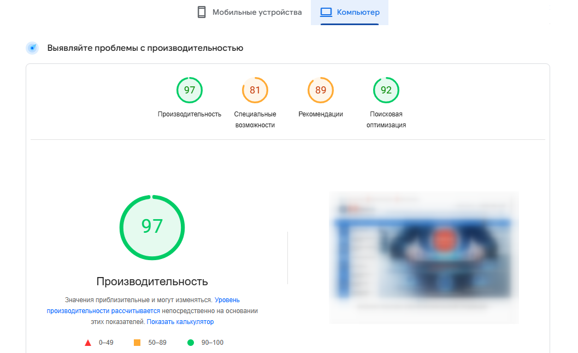Click the green circle 90–100 legend icon
The width and height of the screenshot is (578, 353).
point(191,343)
